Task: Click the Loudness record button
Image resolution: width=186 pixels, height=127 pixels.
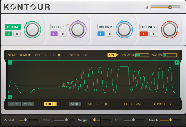Action: [x=154, y=34]
